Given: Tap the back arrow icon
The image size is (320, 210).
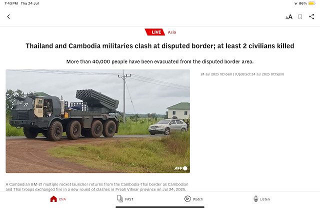Looking at the screenshot, I should 8,16.
